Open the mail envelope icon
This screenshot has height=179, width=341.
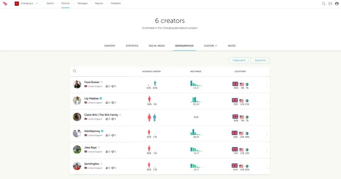click(x=330, y=4)
